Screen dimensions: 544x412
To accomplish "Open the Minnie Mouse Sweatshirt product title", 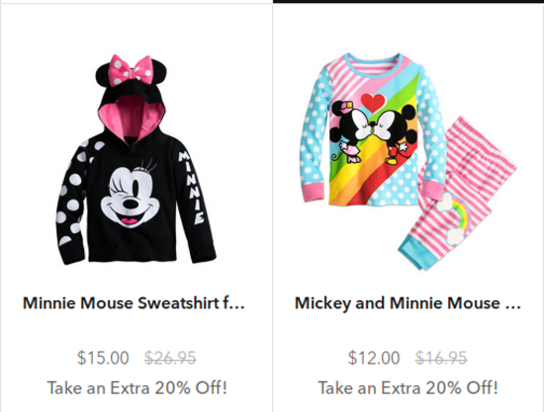I will pyautogui.click(x=134, y=303).
